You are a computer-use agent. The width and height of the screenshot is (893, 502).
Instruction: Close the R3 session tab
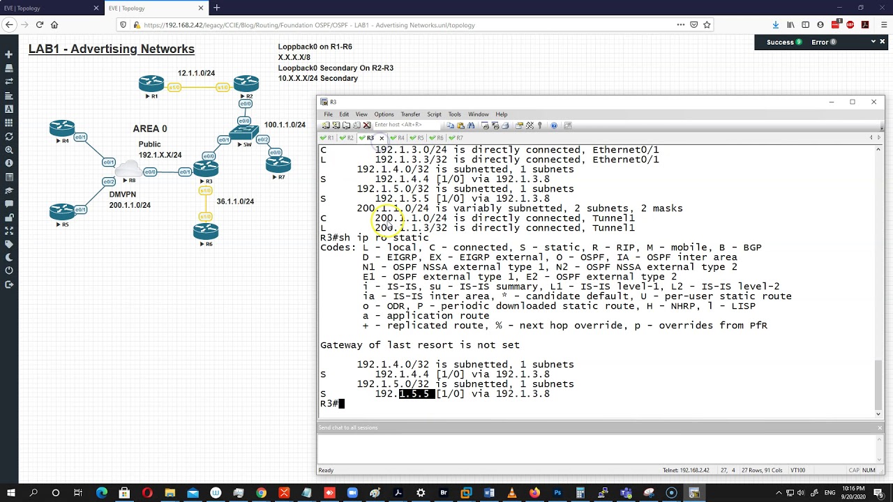tap(382, 138)
